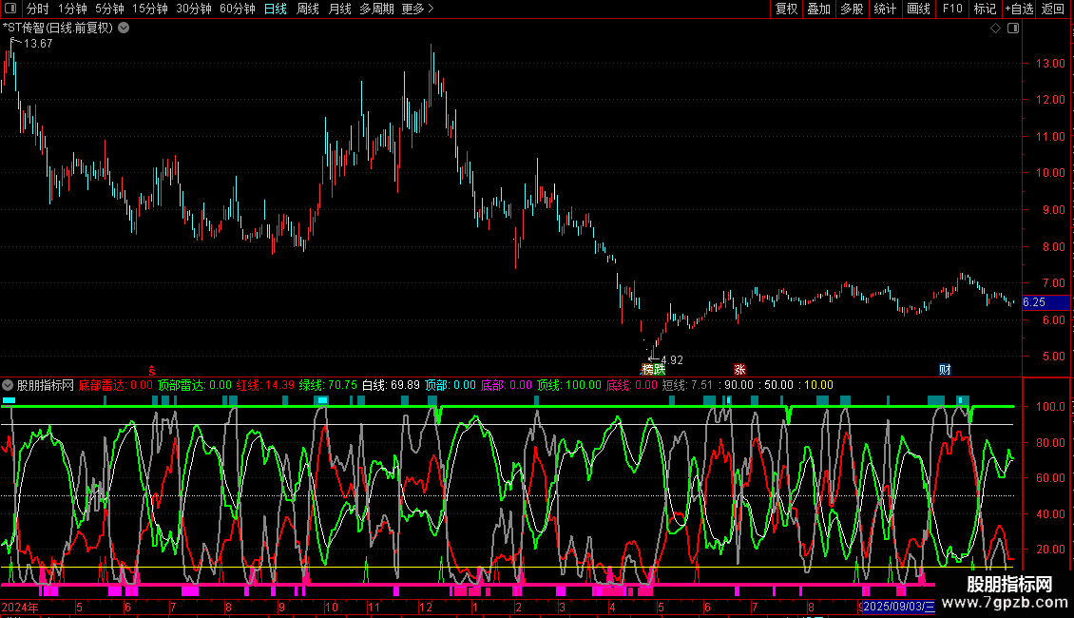Image resolution: width=1074 pixels, height=618 pixels.
Task: Open the 画线 drawing tools
Action: pyautogui.click(x=918, y=9)
